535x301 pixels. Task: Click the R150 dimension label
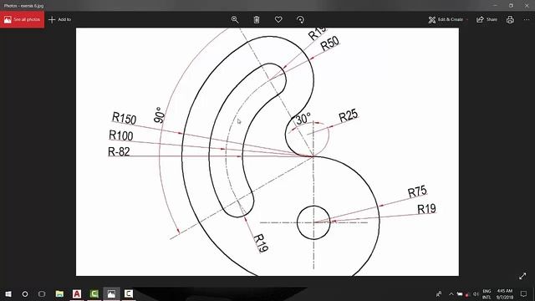[x=125, y=119]
